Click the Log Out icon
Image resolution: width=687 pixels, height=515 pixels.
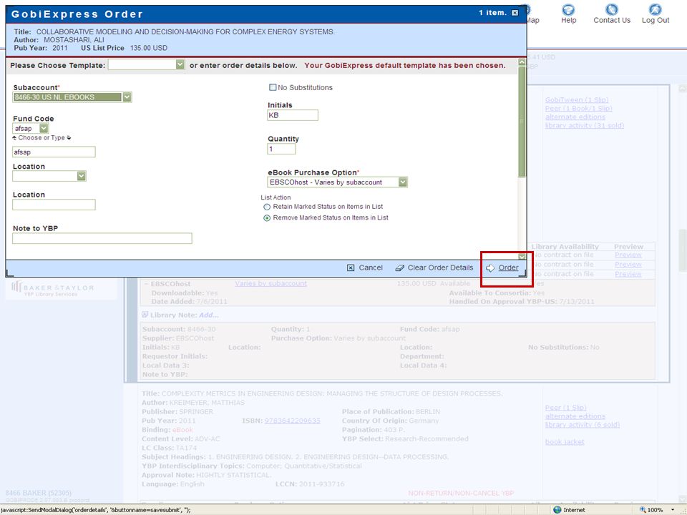pyautogui.click(x=655, y=9)
